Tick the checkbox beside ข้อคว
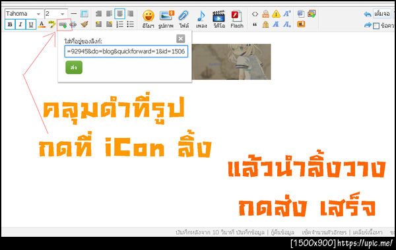The width and height of the screenshot is (396, 250). [376, 26]
